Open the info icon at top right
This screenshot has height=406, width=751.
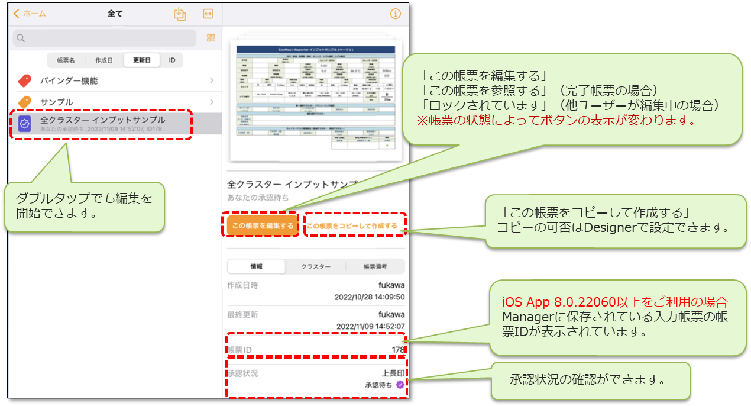[x=396, y=14]
